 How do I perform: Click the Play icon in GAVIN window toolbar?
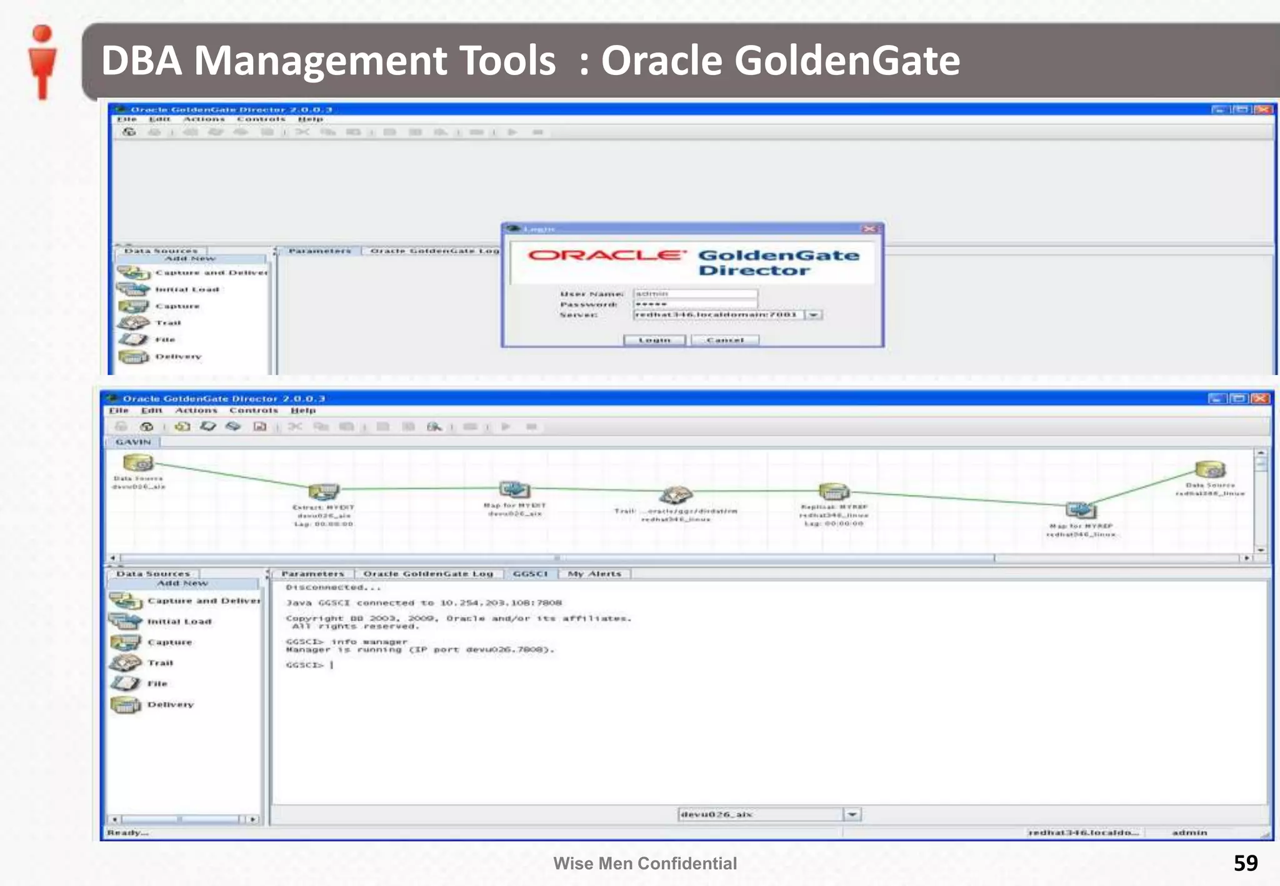pyautogui.click(x=506, y=426)
